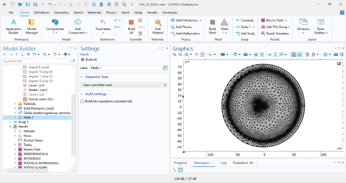Click the undo icon in quick access toolbar
Image resolution: width=346 pixels, height=183 pixels.
50,4
